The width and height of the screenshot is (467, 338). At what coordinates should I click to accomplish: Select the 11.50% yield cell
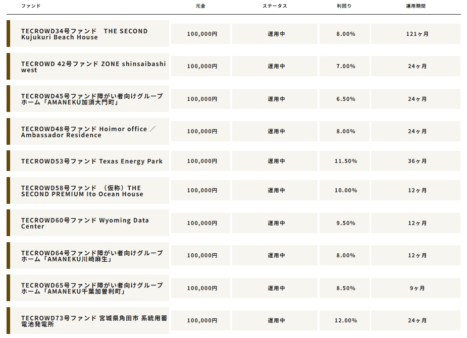click(345, 161)
